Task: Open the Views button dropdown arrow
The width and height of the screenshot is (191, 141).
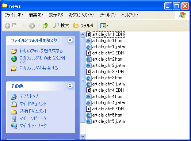Action: 107,26
